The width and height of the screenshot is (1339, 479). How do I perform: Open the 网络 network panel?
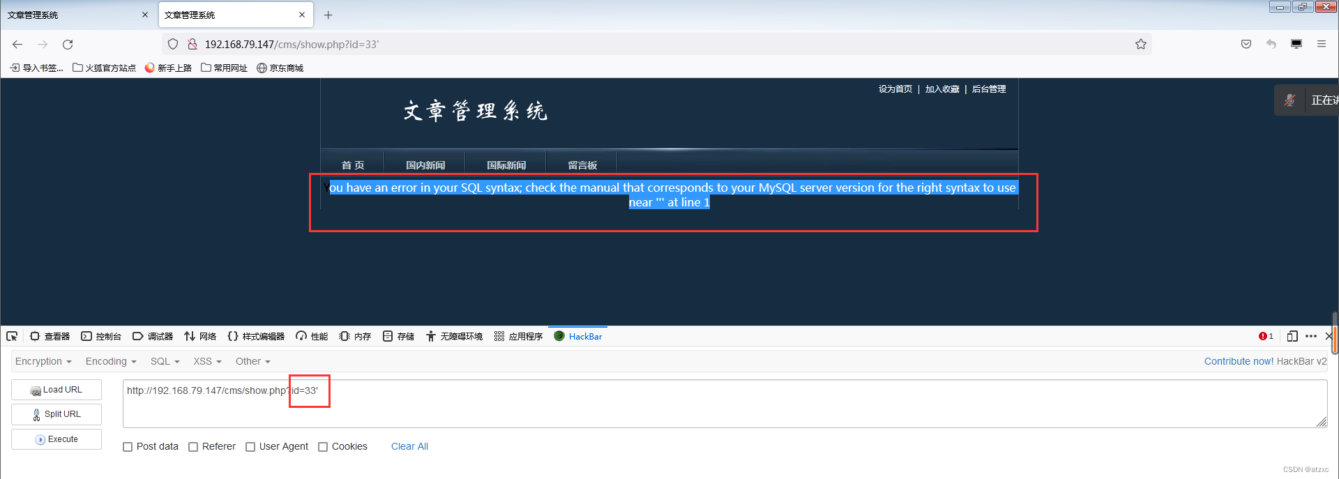pyautogui.click(x=200, y=336)
